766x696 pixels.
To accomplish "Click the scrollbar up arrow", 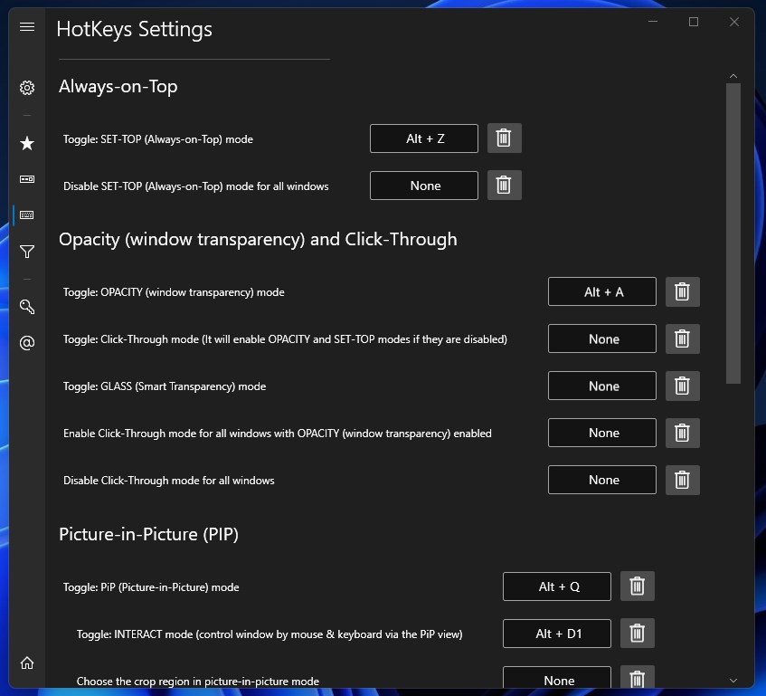I will (x=733, y=76).
